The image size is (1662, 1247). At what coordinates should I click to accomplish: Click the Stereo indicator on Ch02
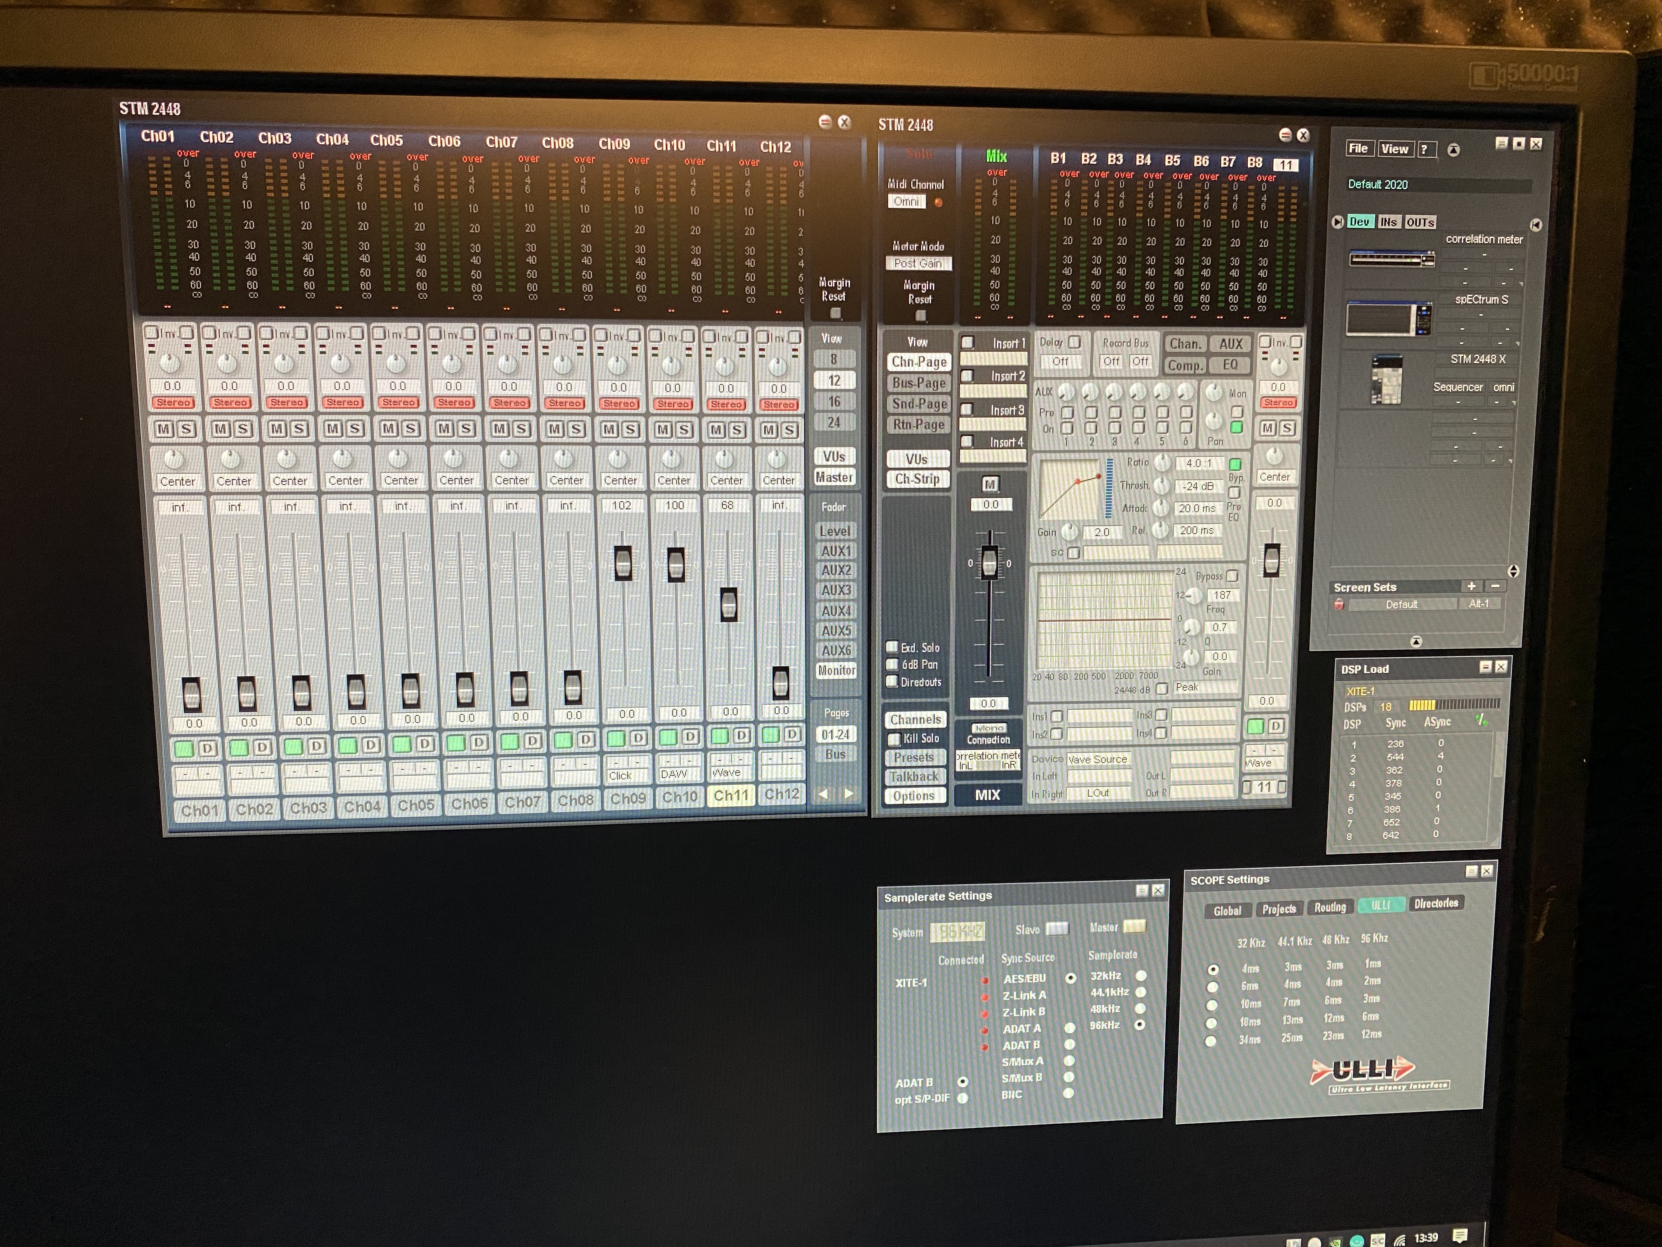231,402
